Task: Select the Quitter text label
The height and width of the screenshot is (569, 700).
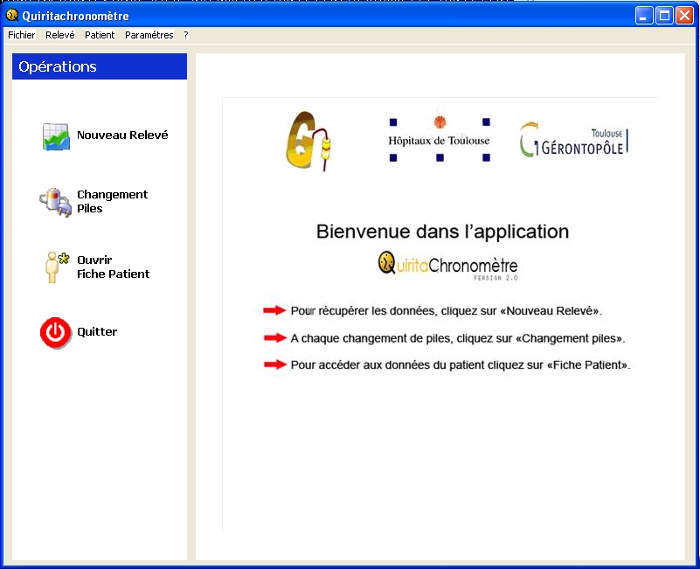Action: pyautogui.click(x=97, y=332)
